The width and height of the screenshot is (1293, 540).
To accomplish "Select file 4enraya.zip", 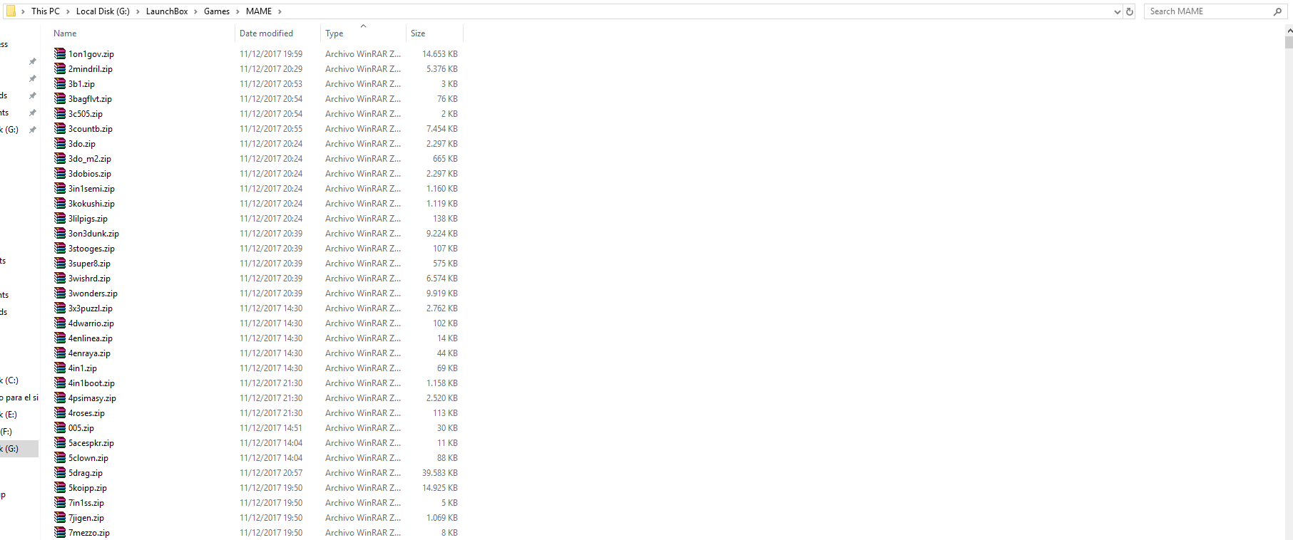I will 89,353.
